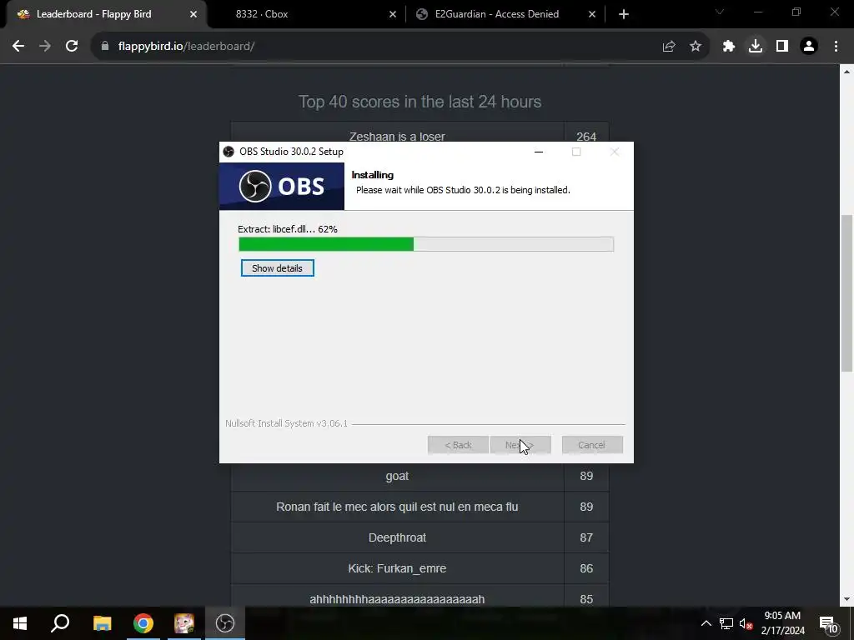Click the scrollbar up arrow
Screen dimensions: 854x640
click(x=847, y=72)
